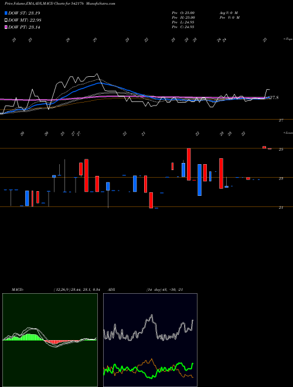Click the blue DOW ST legend swatch
Viewport: 293px width, 387px height.
point(6,13)
